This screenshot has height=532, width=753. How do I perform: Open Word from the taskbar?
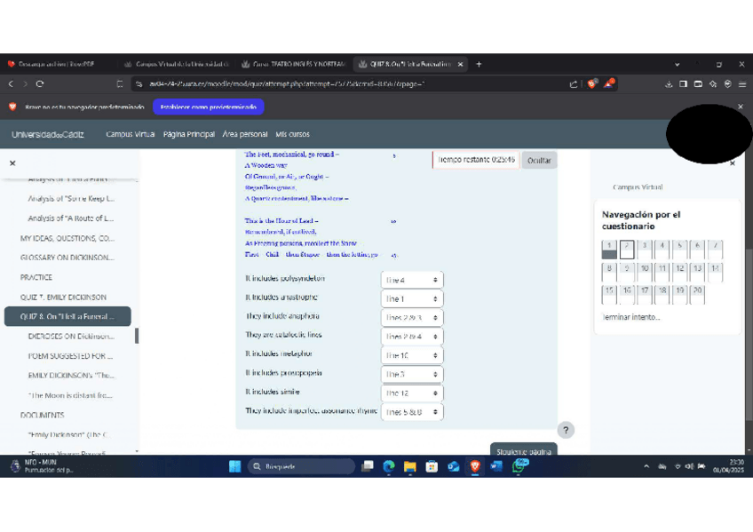coord(496,466)
